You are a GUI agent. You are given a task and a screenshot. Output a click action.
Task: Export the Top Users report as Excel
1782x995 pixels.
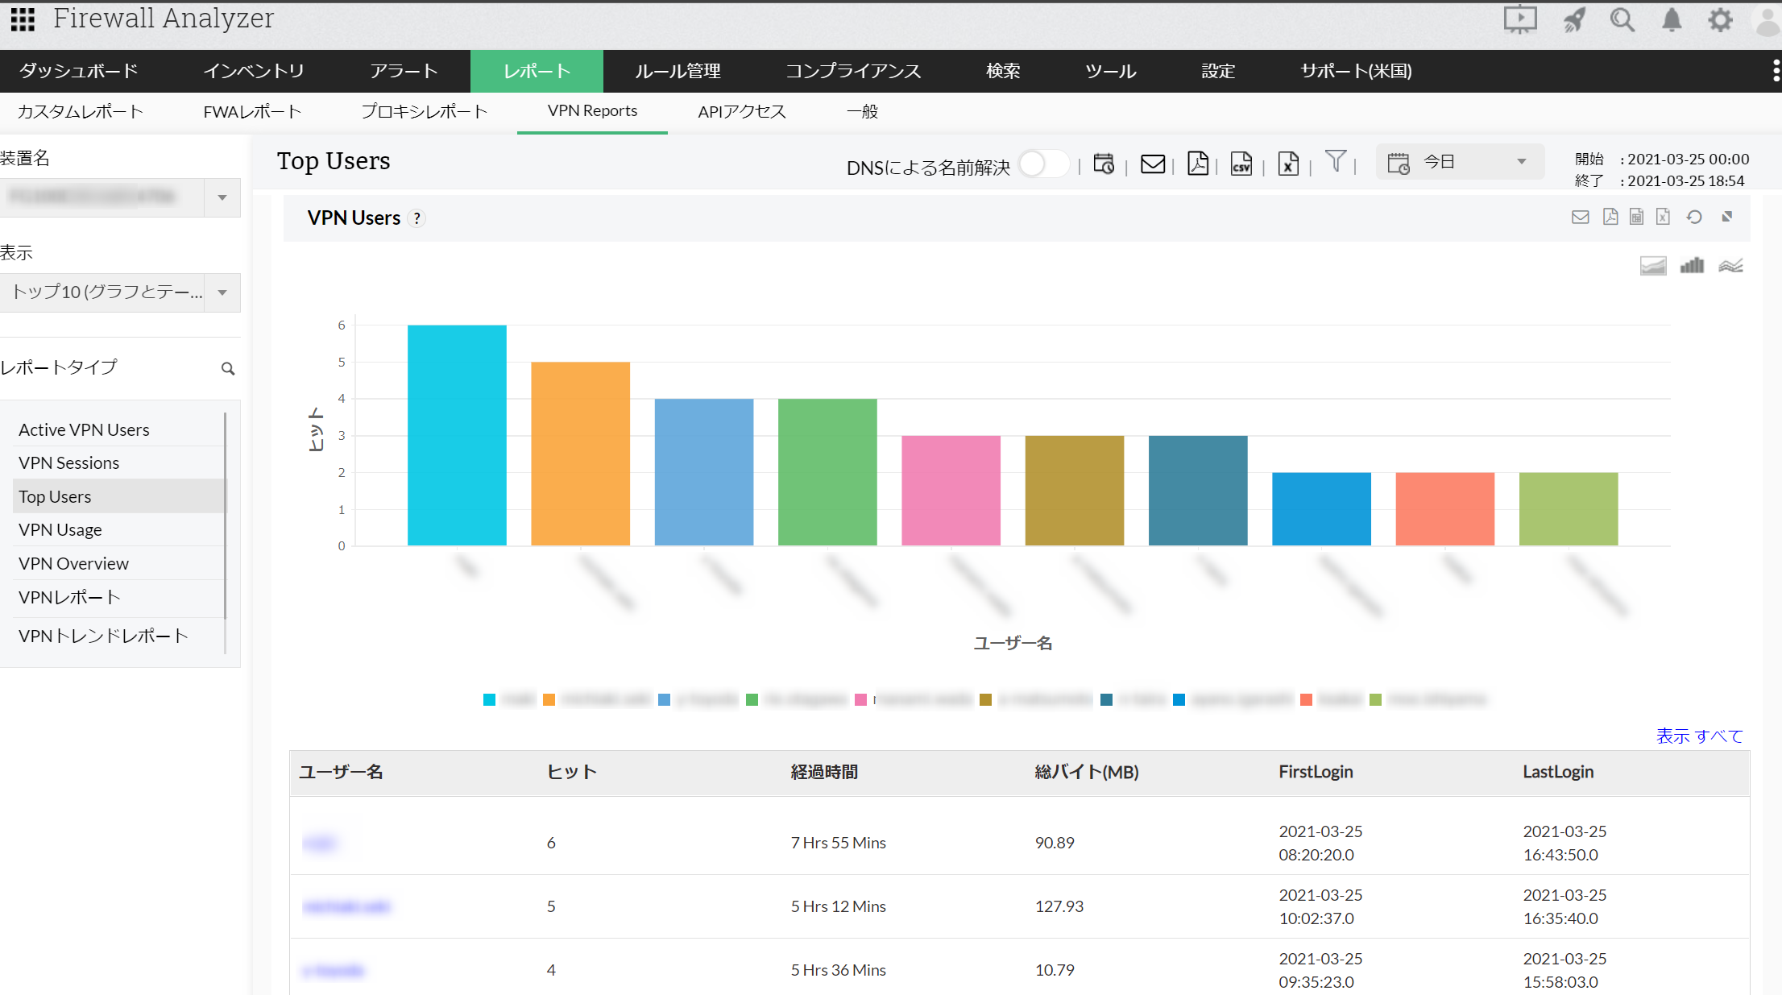coord(1288,164)
